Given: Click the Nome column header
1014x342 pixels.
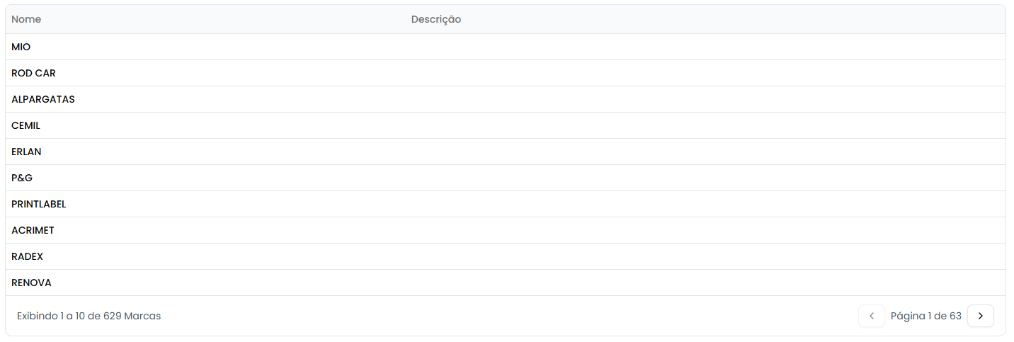Looking at the screenshot, I should click(26, 19).
